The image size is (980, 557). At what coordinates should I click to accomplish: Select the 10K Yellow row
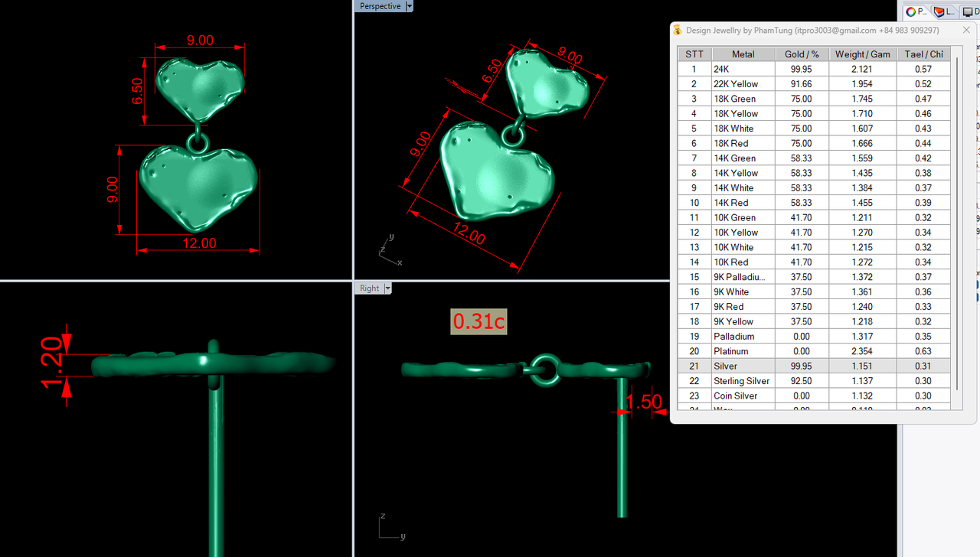click(x=815, y=233)
